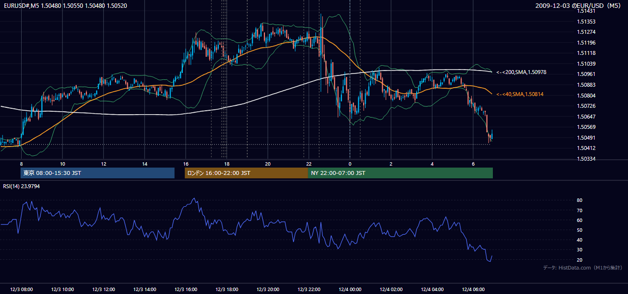
Task: Click hour label 10 under the price chart
Action: click(x=62, y=164)
